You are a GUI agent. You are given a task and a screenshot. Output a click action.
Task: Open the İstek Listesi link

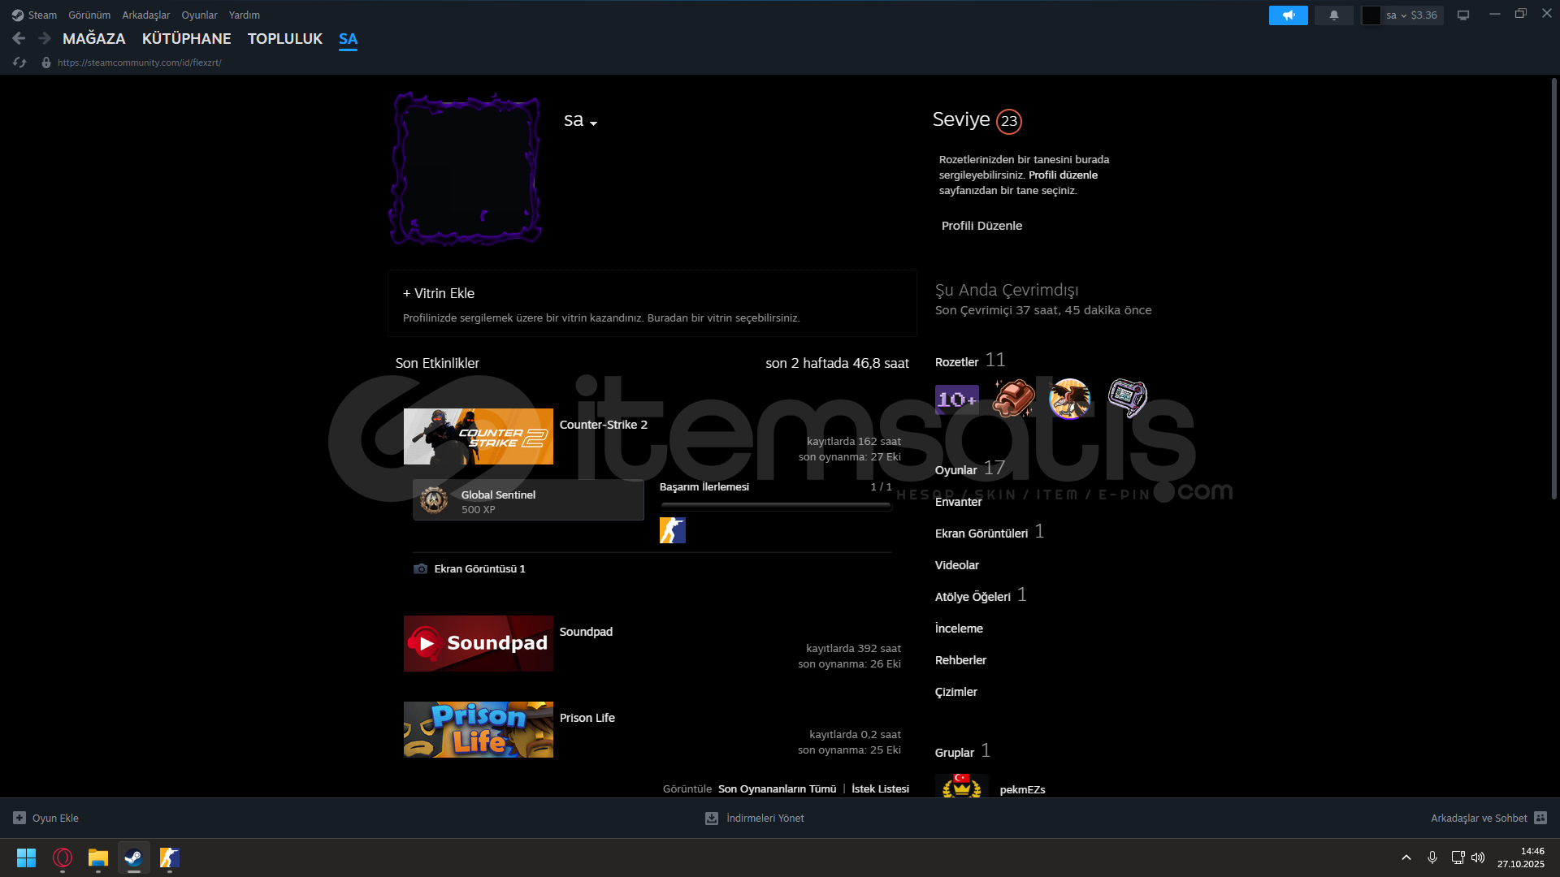click(880, 788)
